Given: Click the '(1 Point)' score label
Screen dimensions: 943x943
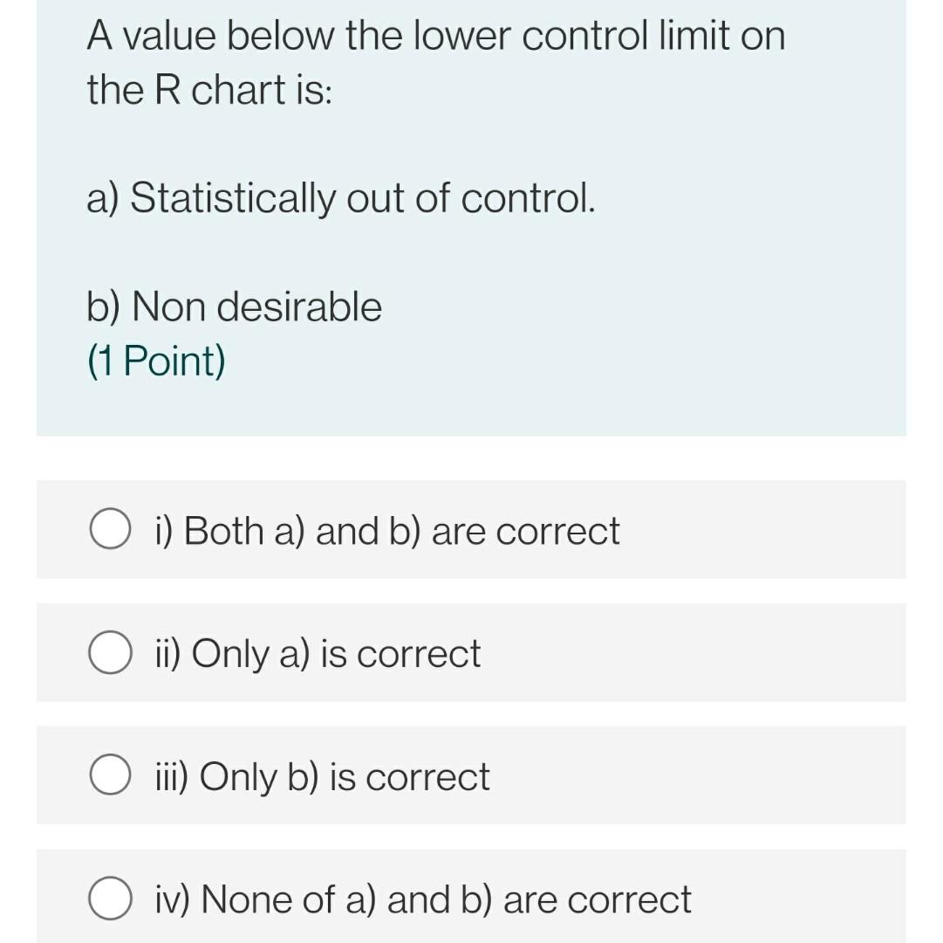Looking at the screenshot, I should point(156,361).
